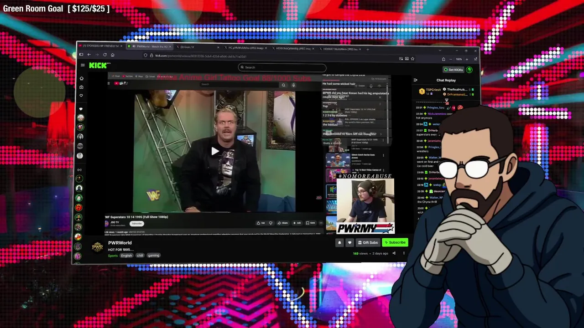Click the notification bell for PWRWorld
Image resolution: width=584 pixels, height=328 pixels.
[x=339, y=242]
